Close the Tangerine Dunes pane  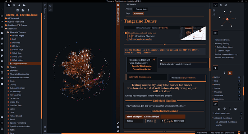click(x=118, y=127)
